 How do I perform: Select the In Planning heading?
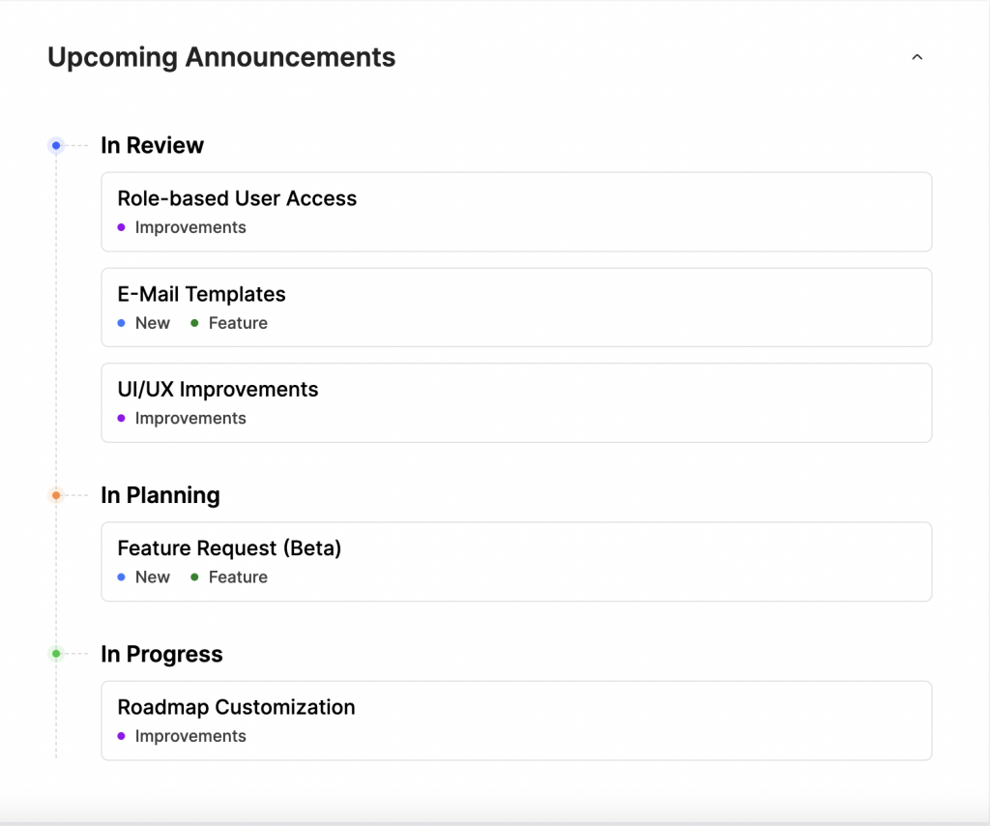[x=160, y=496]
